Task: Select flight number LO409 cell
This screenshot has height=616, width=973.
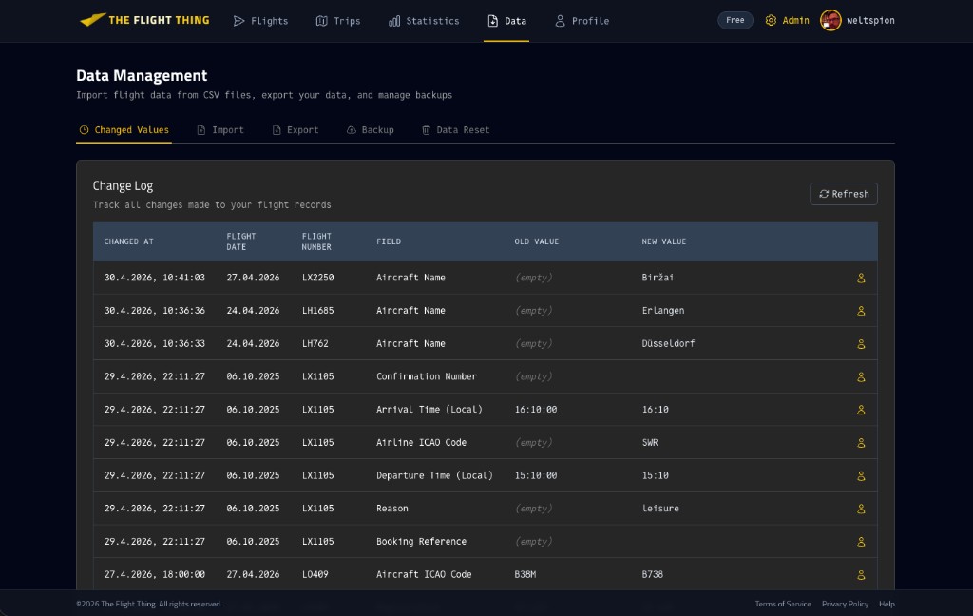Action: 315,574
